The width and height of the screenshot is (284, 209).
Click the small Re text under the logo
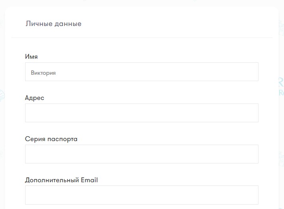[281, 93]
